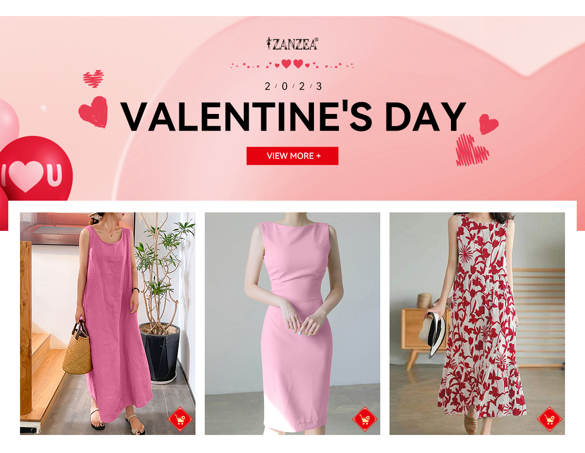View the red floral tiered dress product
This screenshot has width=585, height=453.
pos(477,323)
